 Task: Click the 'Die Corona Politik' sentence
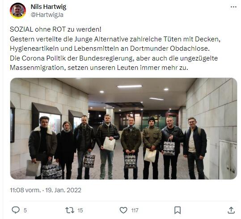(114, 58)
